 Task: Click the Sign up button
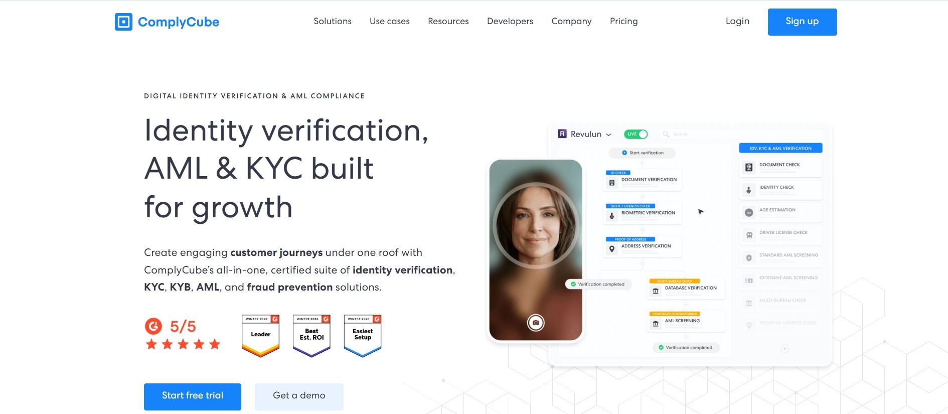pyautogui.click(x=802, y=22)
